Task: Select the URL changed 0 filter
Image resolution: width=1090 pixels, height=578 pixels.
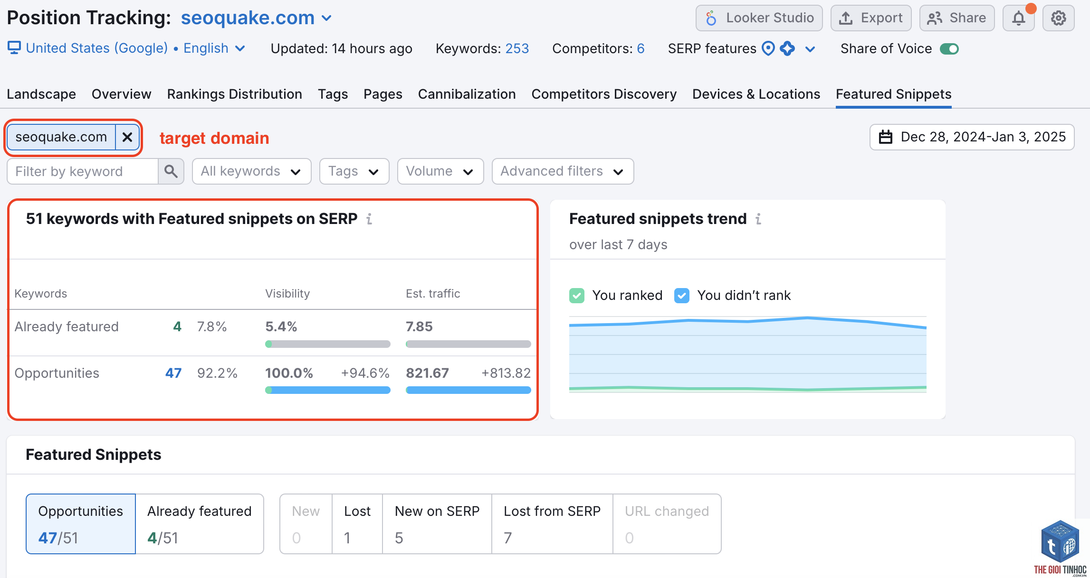Action: click(667, 524)
